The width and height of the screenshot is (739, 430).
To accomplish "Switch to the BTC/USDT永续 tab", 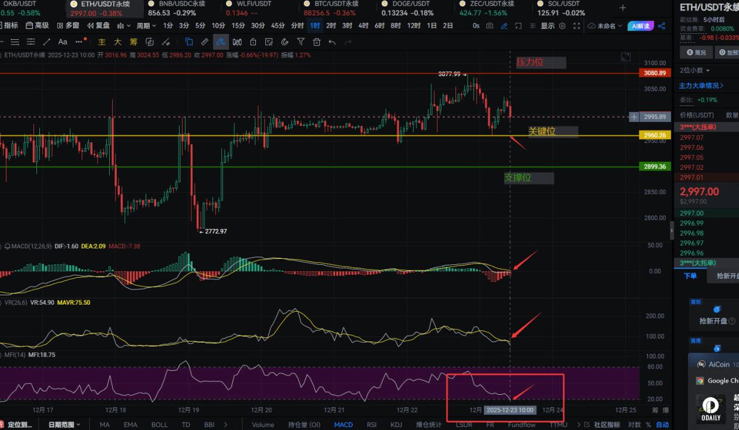I will click(x=335, y=4).
